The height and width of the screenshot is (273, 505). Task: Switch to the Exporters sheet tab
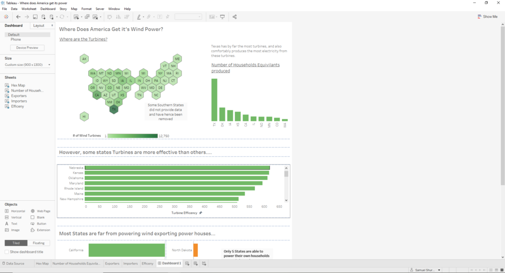click(x=112, y=264)
